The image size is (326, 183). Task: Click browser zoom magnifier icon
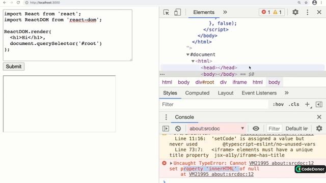[299, 3]
